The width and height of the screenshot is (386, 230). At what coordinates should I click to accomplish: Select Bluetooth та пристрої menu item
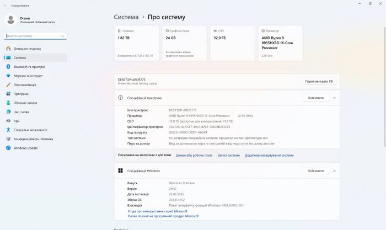pyautogui.click(x=35, y=67)
